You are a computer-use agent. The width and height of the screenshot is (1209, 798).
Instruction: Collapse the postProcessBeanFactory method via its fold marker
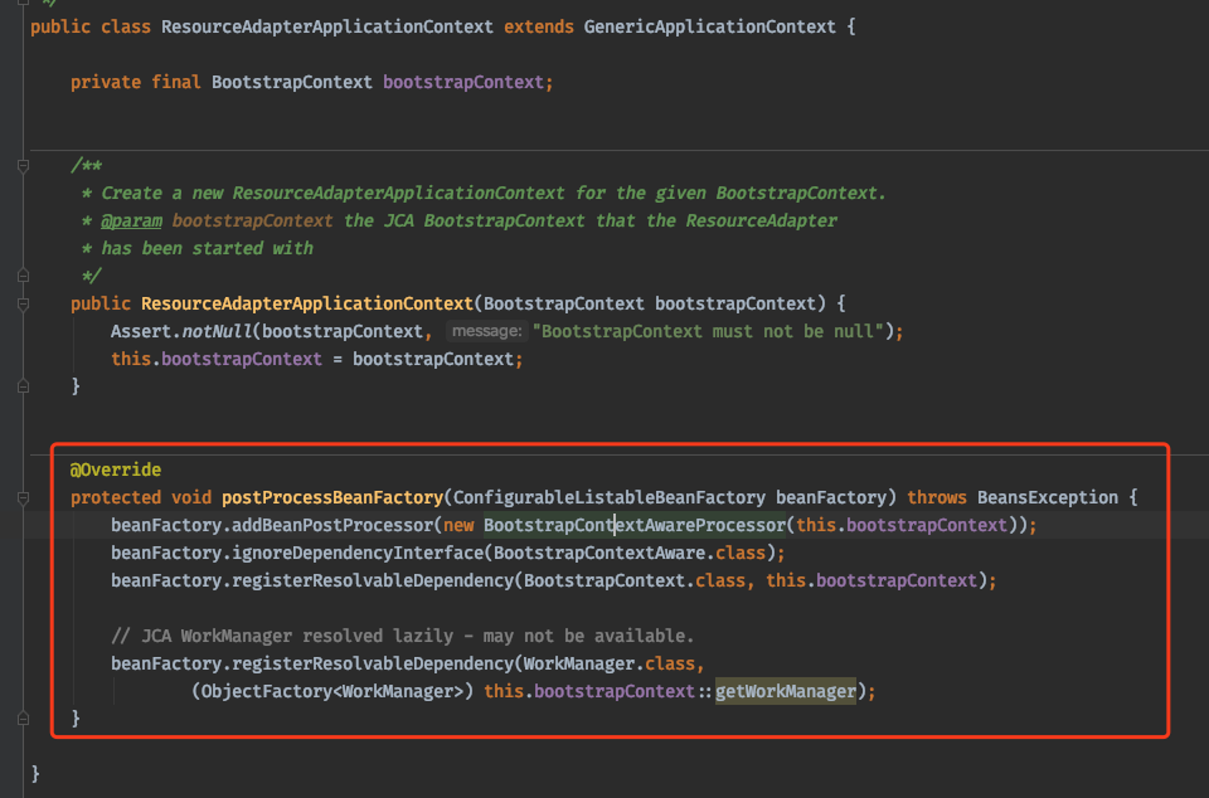pyautogui.click(x=23, y=498)
